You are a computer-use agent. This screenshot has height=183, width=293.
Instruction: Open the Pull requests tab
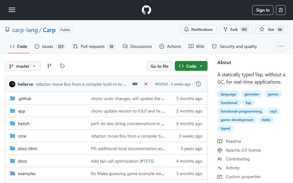(x=94, y=46)
